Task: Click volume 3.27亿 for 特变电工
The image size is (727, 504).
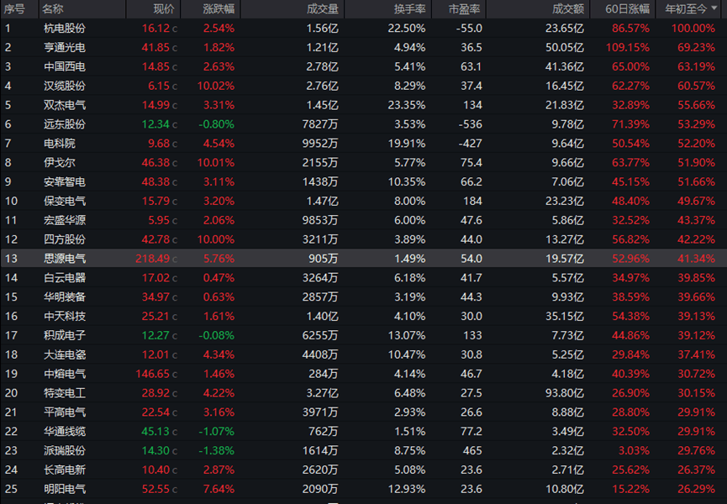Action: (x=322, y=393)
